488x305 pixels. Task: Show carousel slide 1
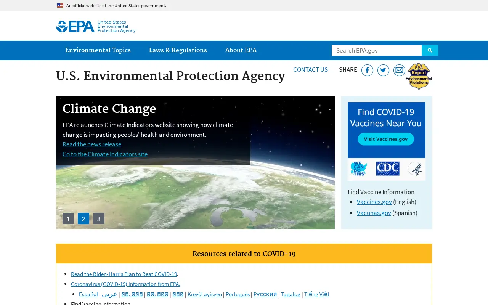tap(68, 218)
